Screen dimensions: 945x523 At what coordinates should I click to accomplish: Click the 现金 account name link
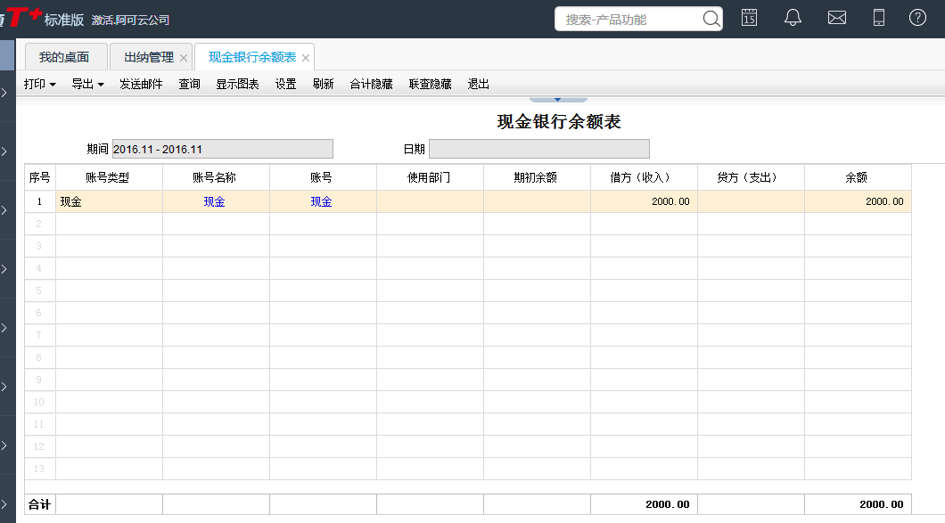coord(215,202)
